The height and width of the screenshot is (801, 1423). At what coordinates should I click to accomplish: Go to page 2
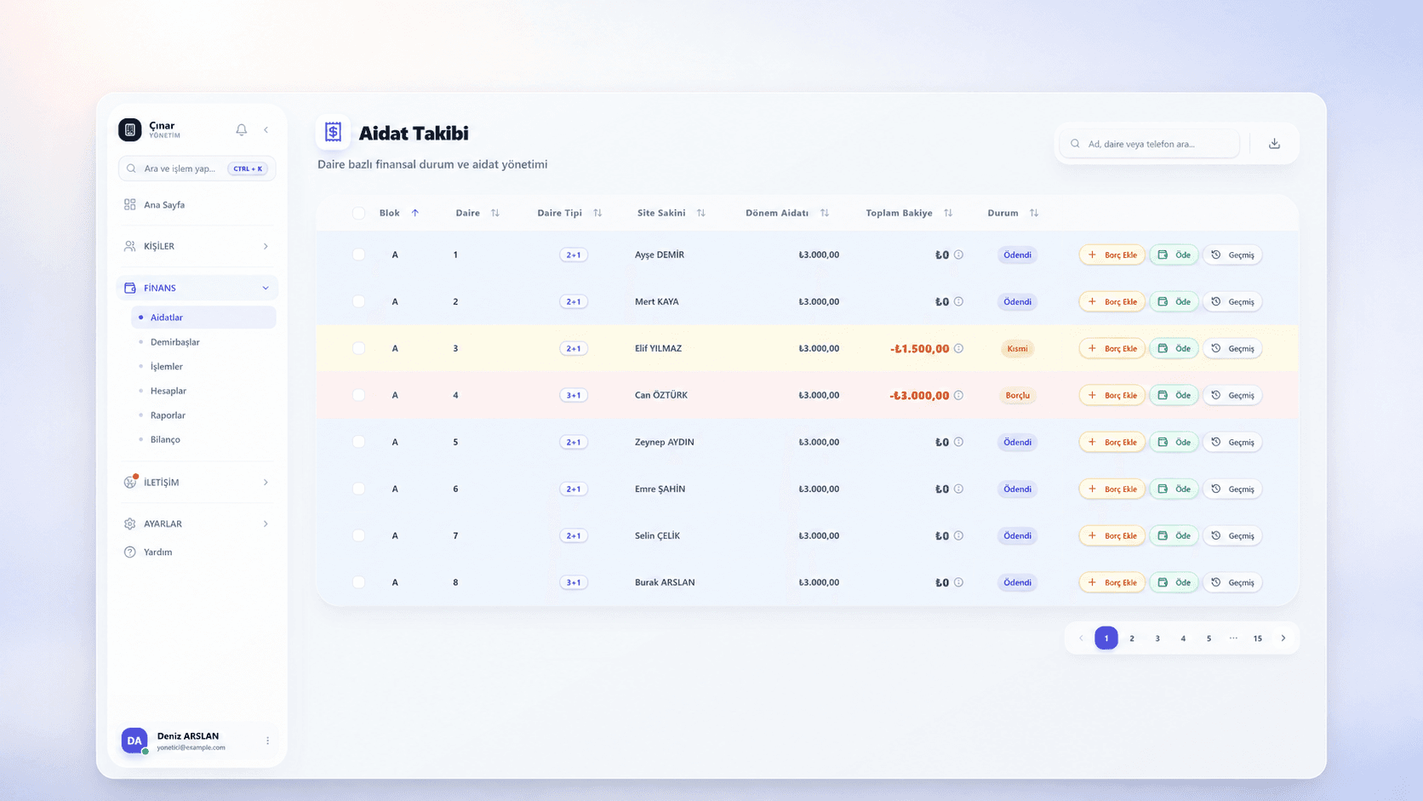pyautogui.click(x=1132, y=638)
